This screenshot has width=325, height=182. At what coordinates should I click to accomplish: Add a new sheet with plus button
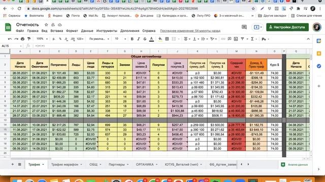point(13,164)
